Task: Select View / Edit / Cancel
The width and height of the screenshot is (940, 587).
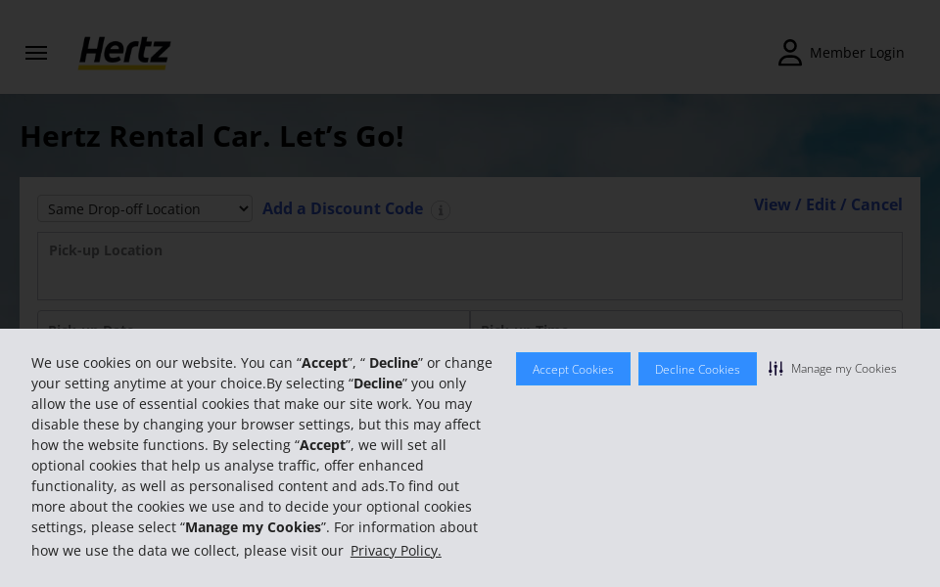Action: click(827, 204)
